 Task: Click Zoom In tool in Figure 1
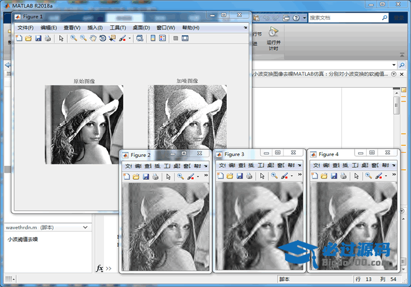74,38
